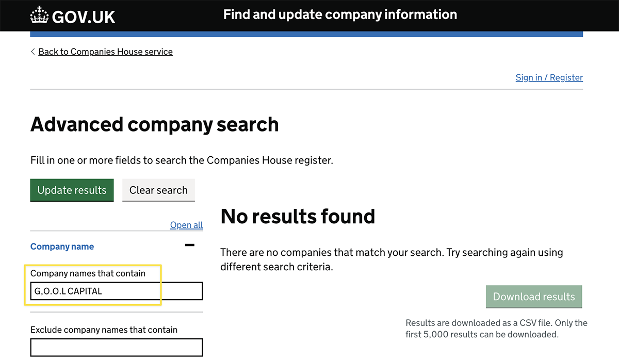The height and width of the screenshot is (361, 619).
Task: Click the Download results button
Action: [x=534, y=297]
